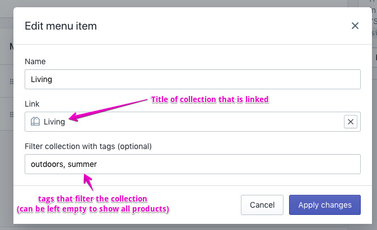Click the '(can be left empty…)' annotation line

pos(93,209)
